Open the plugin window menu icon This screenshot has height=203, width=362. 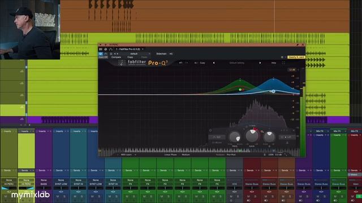101,49
